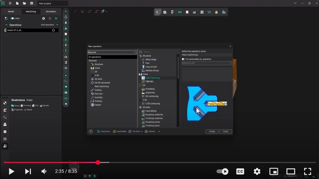Toggle closed captions CC

coord(240,171)
